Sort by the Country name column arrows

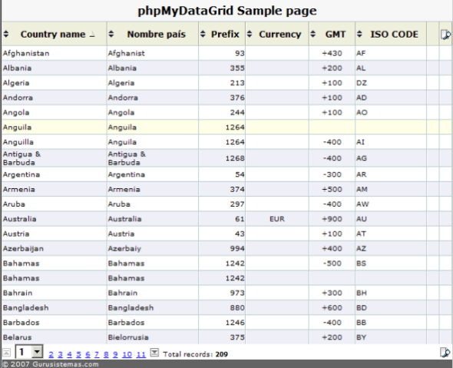point(6,34)
